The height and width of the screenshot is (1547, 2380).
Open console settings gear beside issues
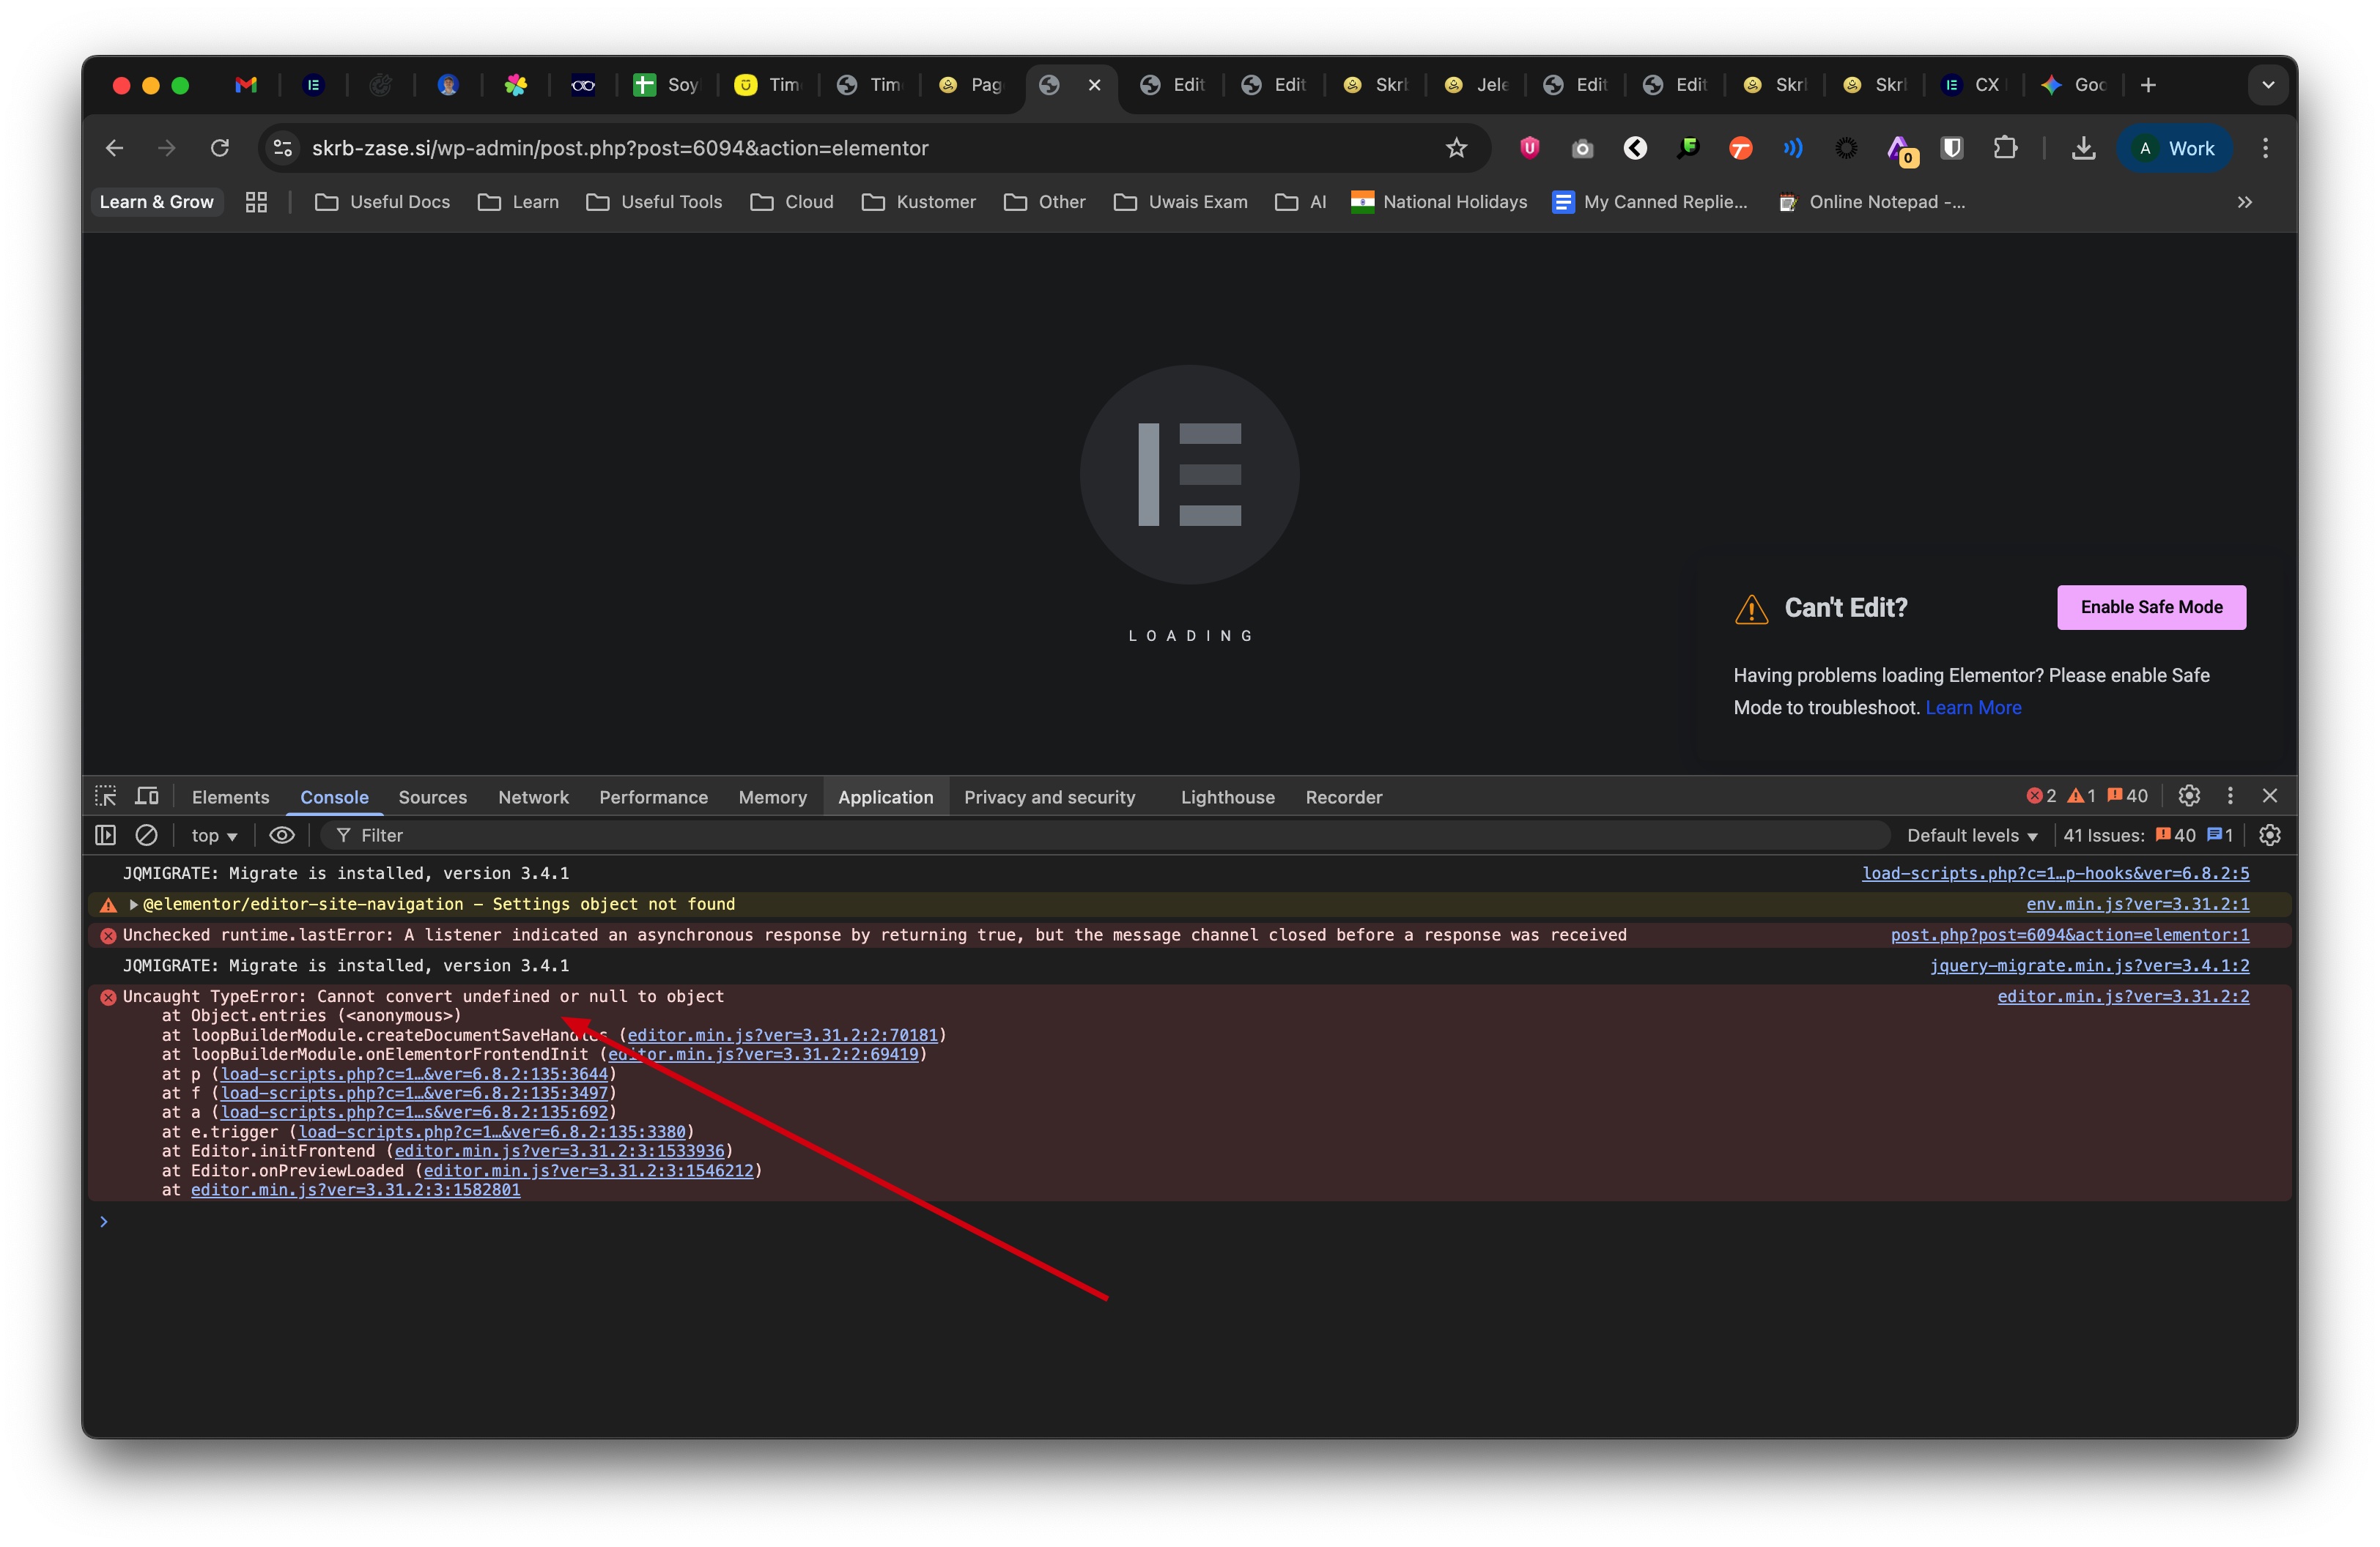click(x=2270, y=836)
